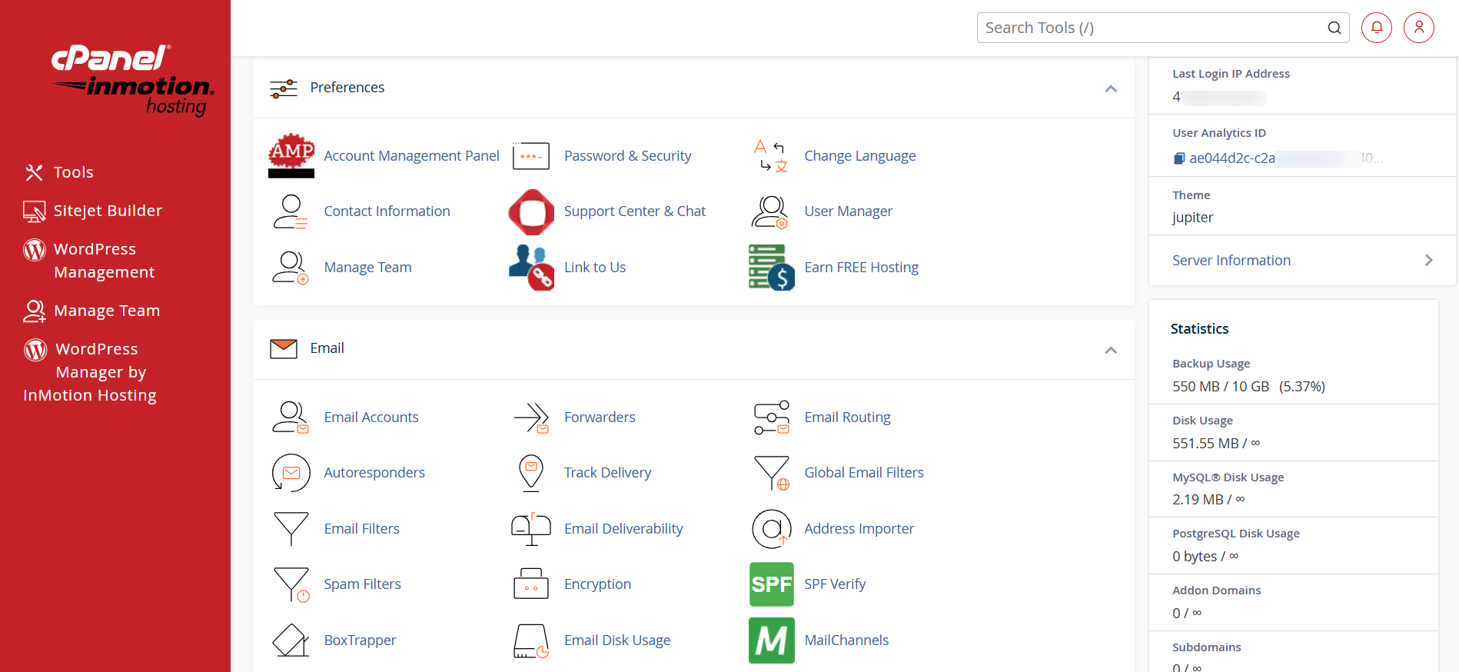Click the Change Language icon
Viewport: 1459px width, 672px height.
click(x=771, y=156)
